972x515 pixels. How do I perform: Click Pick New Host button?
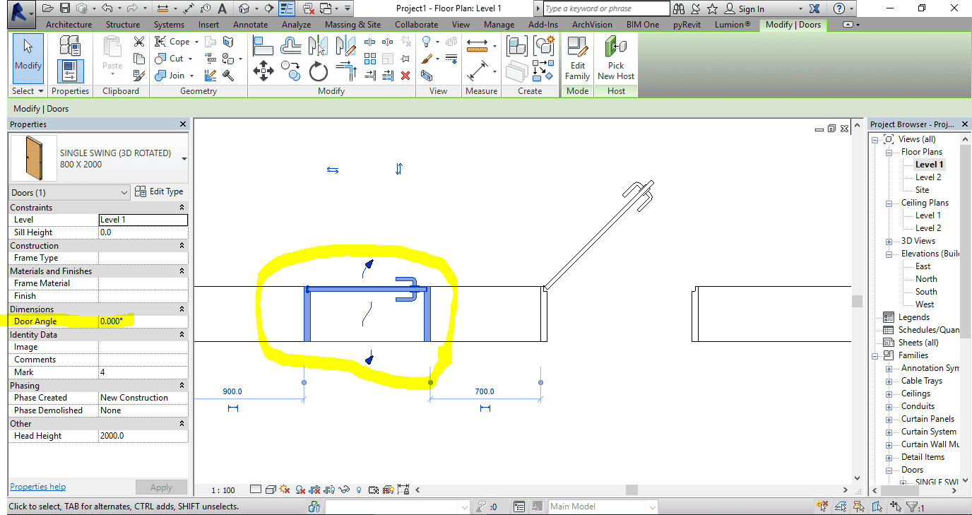pos(616,58)
